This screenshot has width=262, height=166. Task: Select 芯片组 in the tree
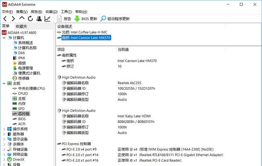(x=24, y=114)
